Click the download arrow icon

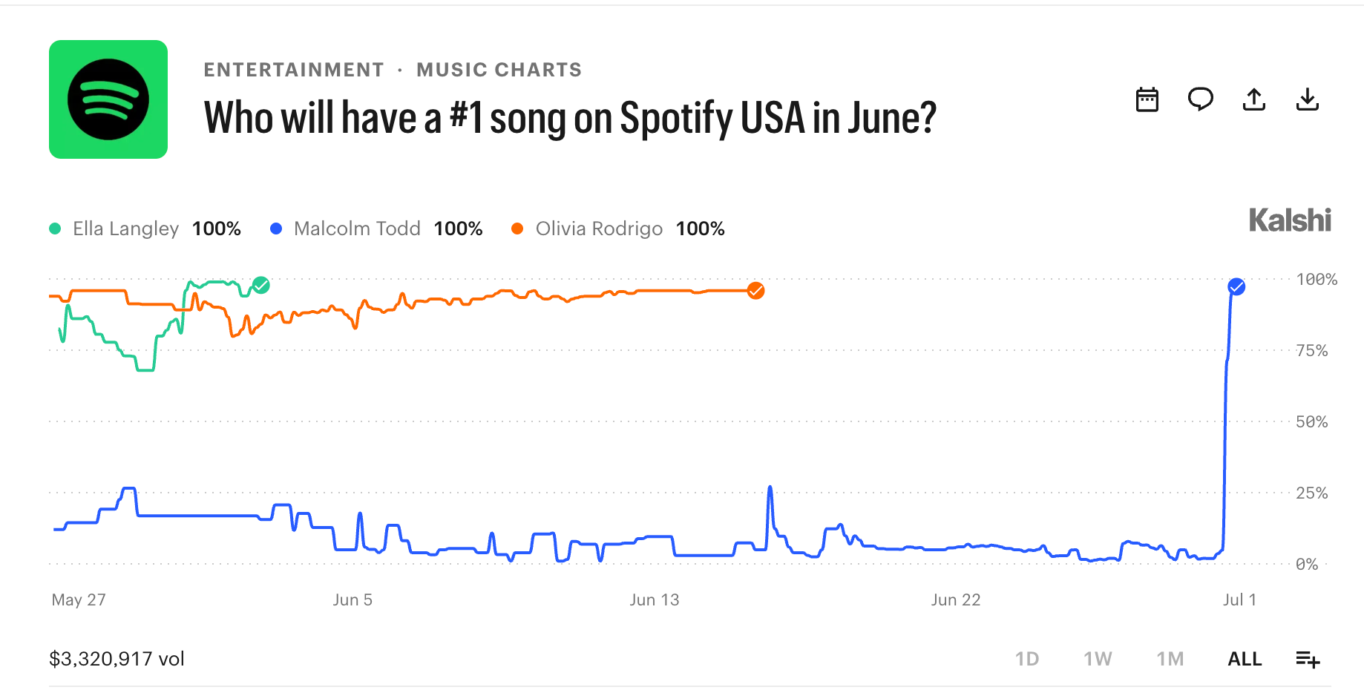(x=1308, y=99)
